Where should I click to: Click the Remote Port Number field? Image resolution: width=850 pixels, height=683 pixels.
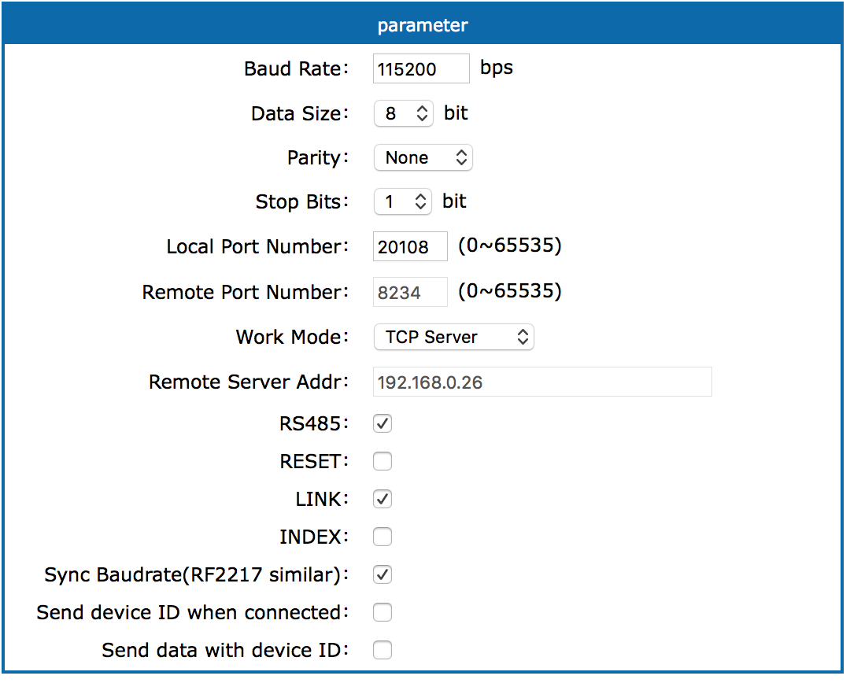(x=410, y=292)
